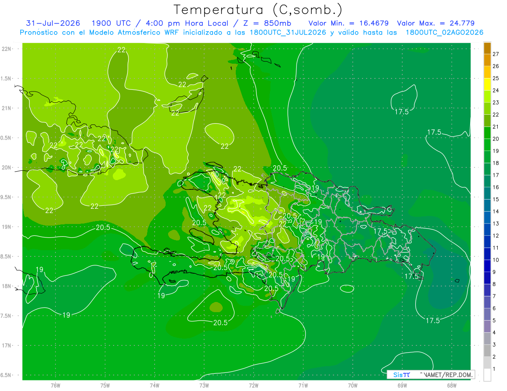The image size is (507, 391).
Task: Click the '22N' latitude axis label
Action: 6,49
